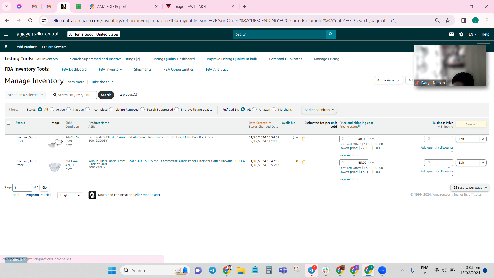
Task: Expand View more for Fat Daddio's pricing
Action: pyautogui.click(x=349, y=155)
